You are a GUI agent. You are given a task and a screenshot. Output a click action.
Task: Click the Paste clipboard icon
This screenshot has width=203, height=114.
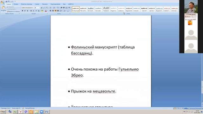[3, 8]
